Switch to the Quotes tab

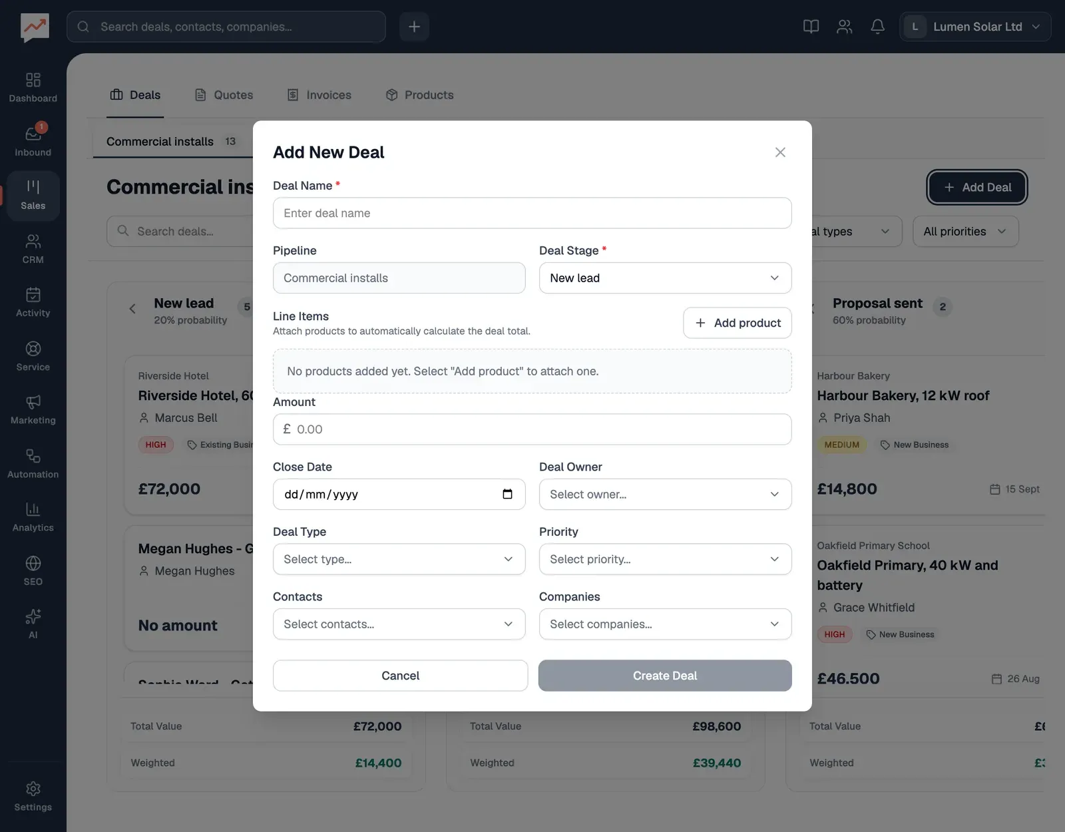click(x=224, y=95)
